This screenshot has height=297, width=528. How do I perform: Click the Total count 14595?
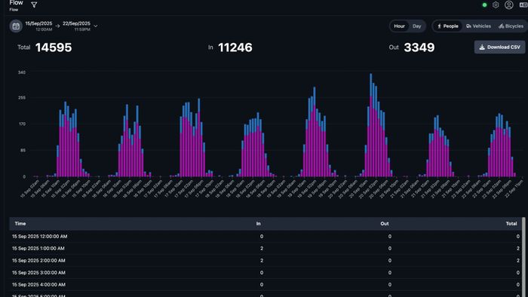click(x=54, y=47)
